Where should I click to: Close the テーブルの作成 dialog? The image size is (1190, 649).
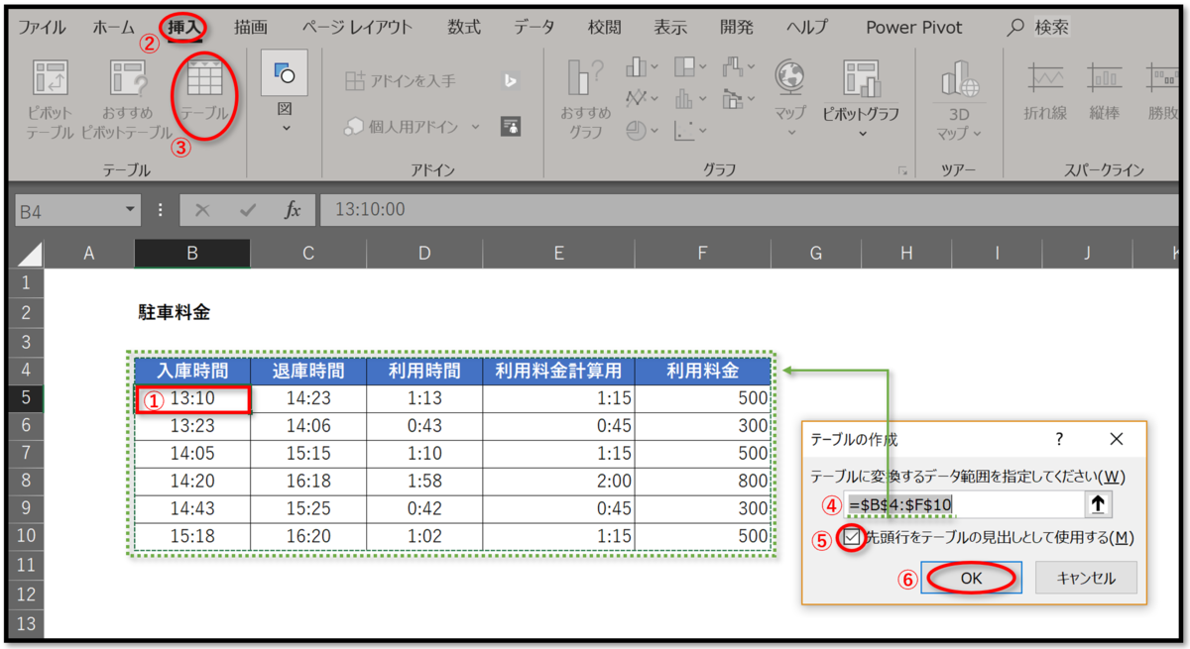pos(1117,438)
